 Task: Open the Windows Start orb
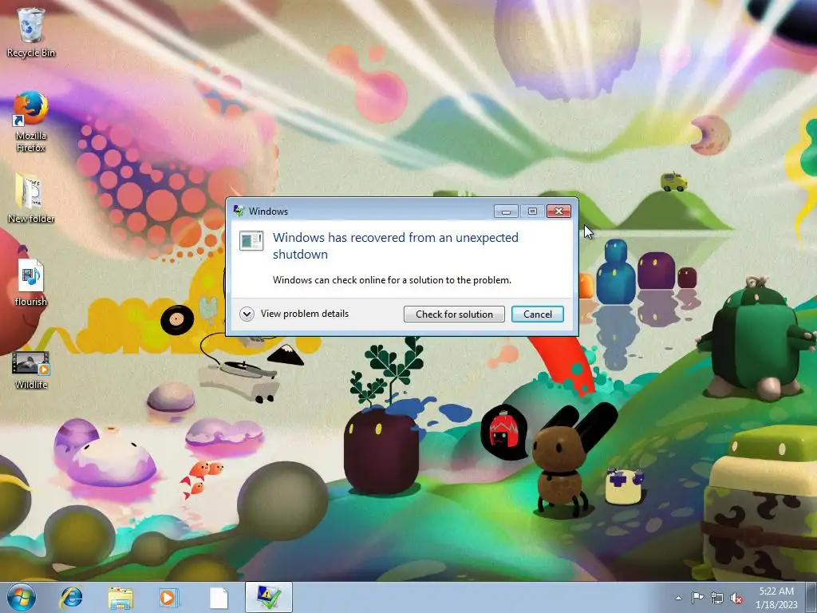pos(22,597)
